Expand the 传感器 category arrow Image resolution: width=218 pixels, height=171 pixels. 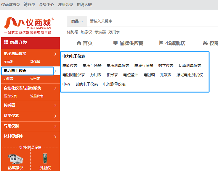(55, 105)
